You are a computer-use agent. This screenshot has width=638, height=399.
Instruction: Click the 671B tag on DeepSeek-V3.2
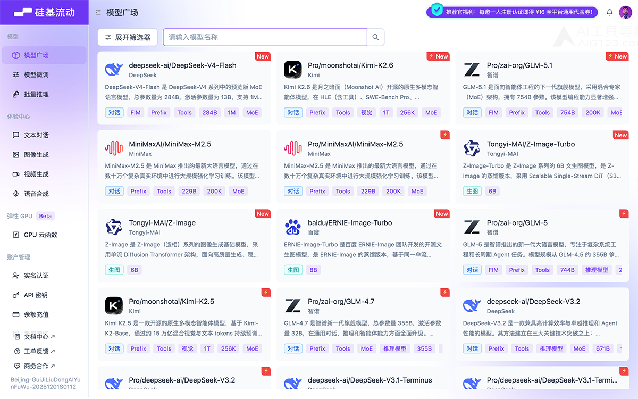coord(603,348)
